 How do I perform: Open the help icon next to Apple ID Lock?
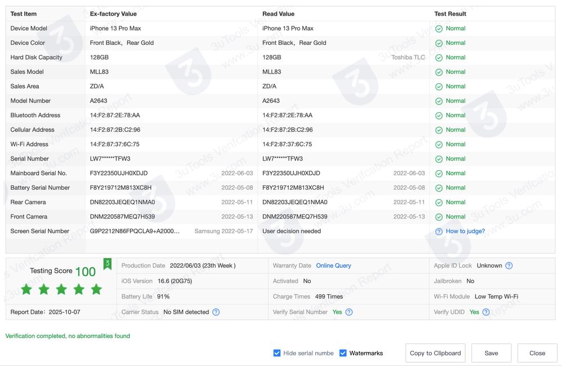coord(509,266)
